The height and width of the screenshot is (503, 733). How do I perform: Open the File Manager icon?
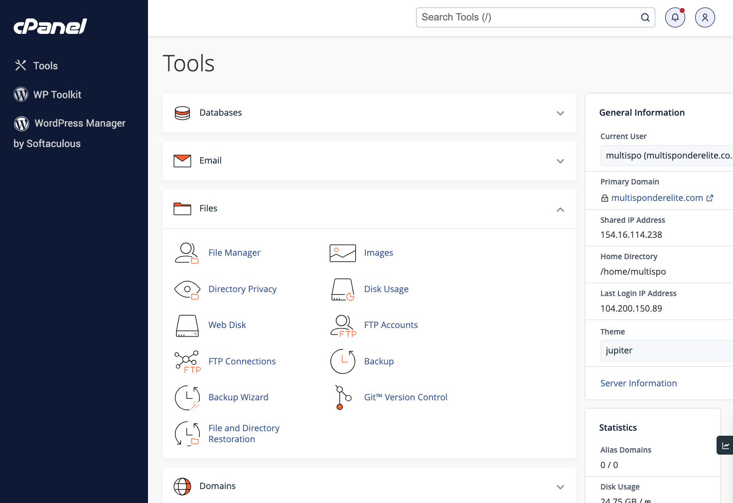187,253
